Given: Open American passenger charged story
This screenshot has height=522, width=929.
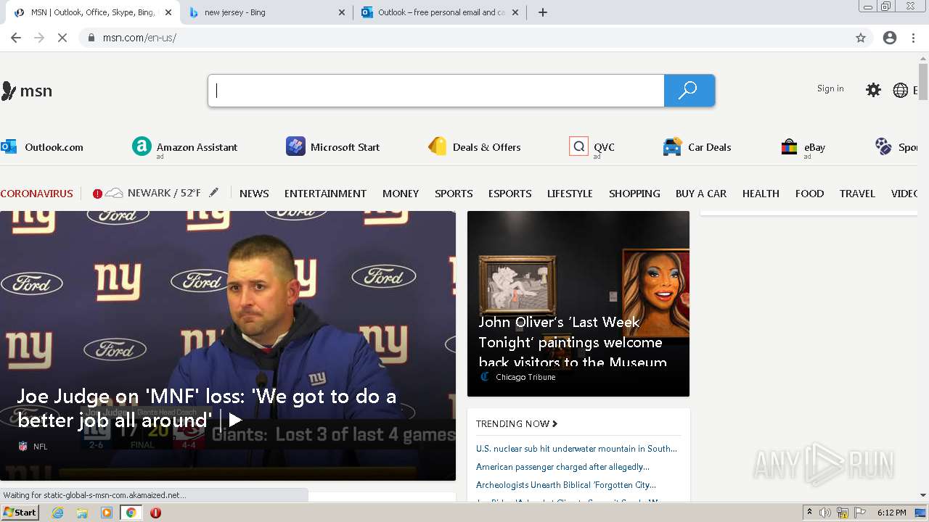Looking at the screenshot, I should (562, 467).
